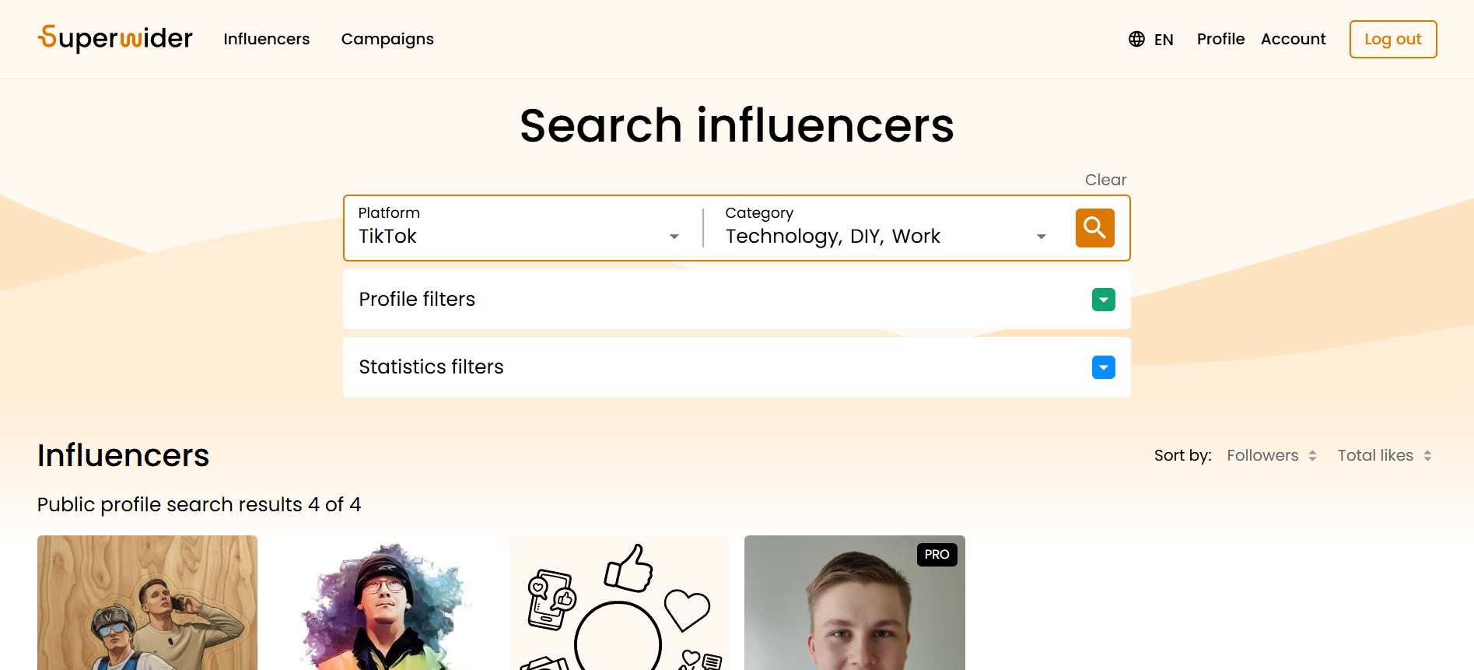
Task: Open the wooden background influencer thumbnail
Action: pos(147,603)
